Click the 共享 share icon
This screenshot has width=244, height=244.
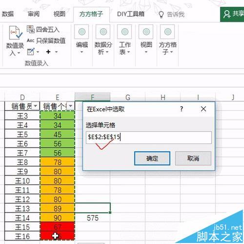click(227, 14)
